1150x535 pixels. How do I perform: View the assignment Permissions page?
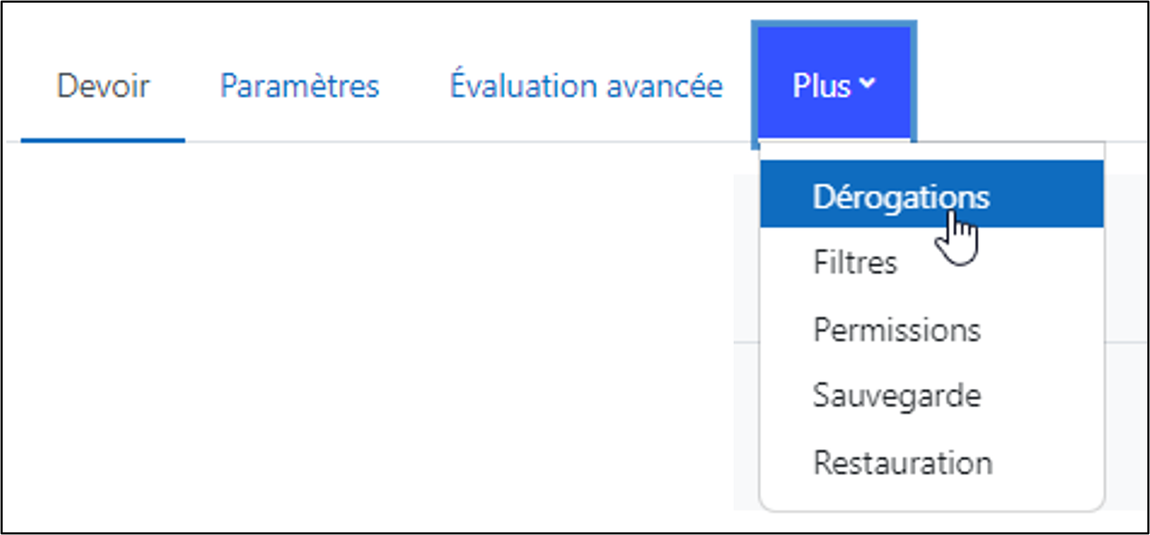click(897, 330)
